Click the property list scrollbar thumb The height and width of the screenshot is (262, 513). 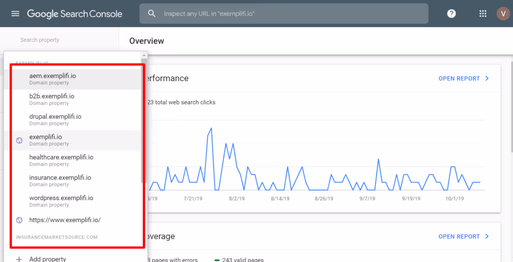pos(144,120)
